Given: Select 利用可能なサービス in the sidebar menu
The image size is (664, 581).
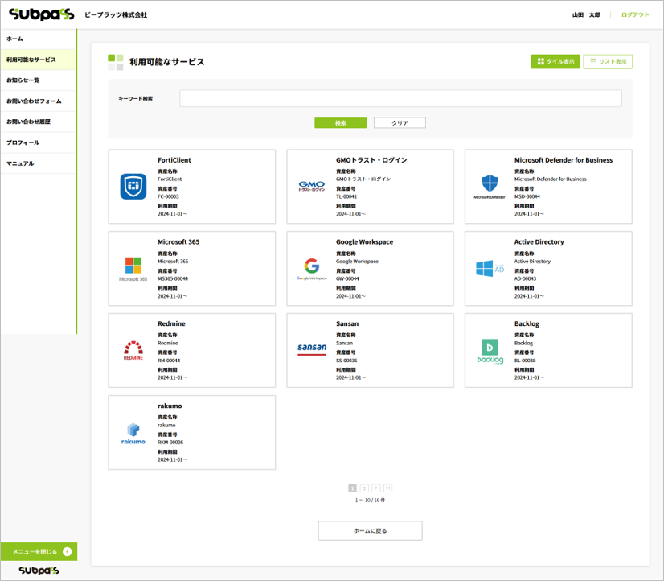Looking at the screenshot, I should [38, 60].
